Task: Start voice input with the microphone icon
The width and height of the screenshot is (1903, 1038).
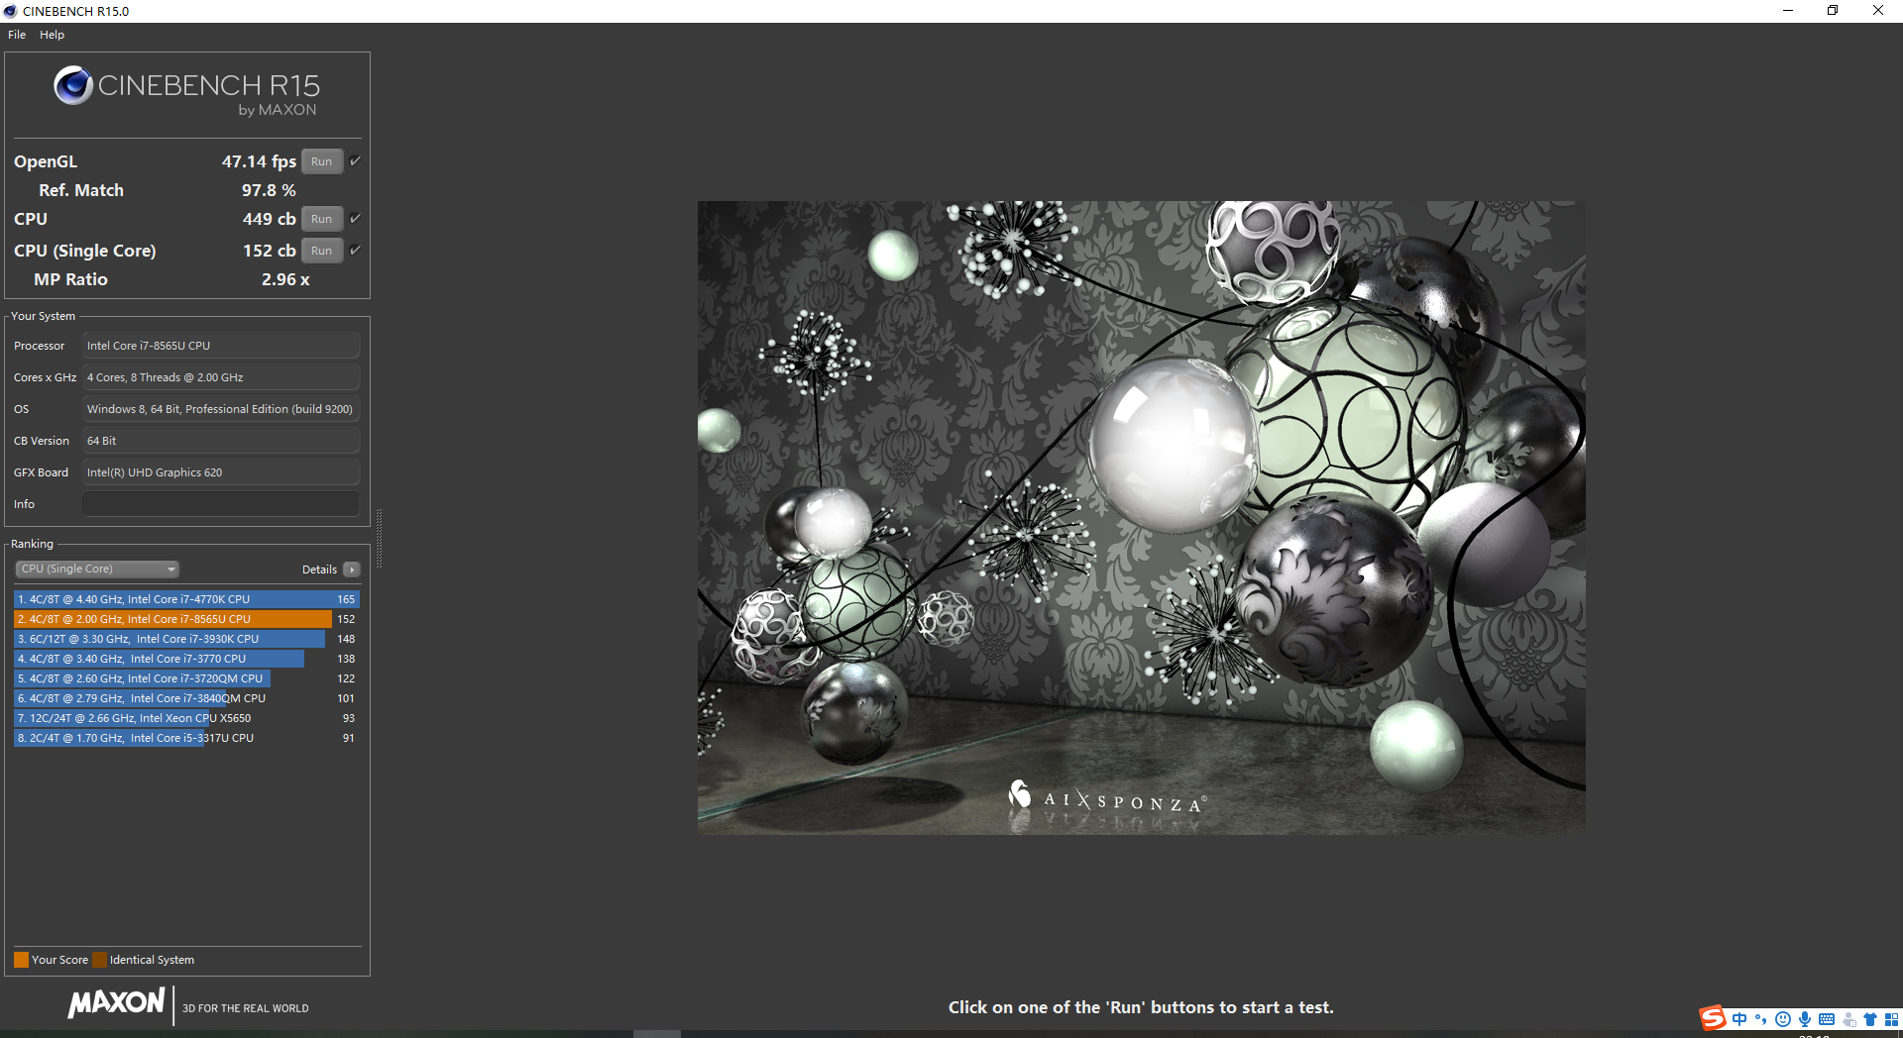Action: click(1805, 1019)
